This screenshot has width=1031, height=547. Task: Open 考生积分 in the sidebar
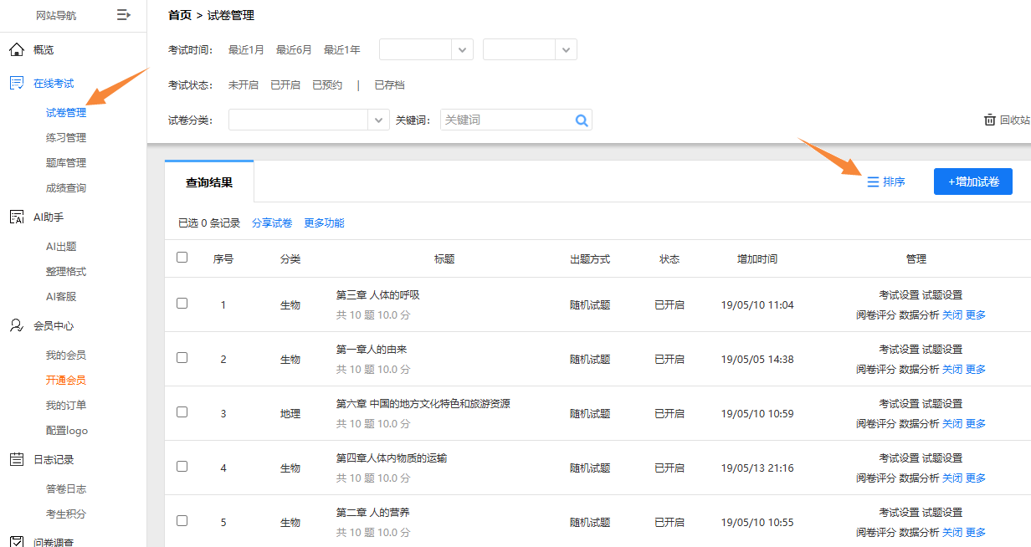(66, 514)
